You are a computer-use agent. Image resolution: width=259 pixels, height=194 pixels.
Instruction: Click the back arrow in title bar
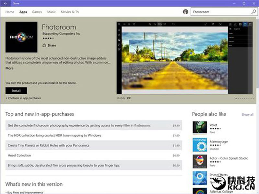click(6, 3)
